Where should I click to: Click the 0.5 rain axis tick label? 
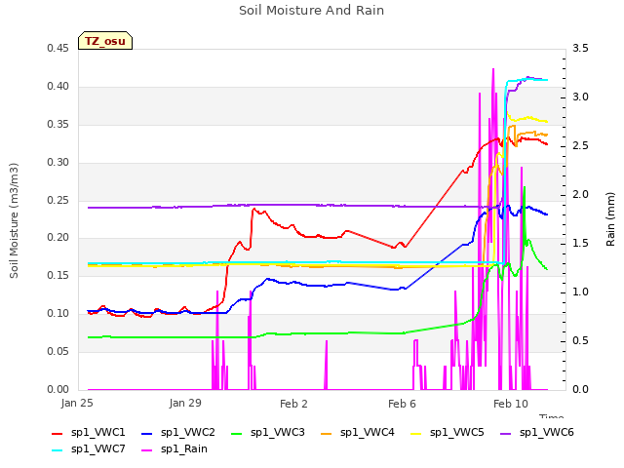coord(581,340)
